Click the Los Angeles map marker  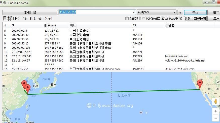(200, 84)
